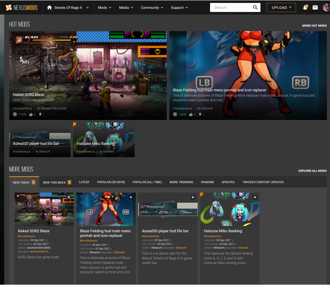Click Miscellaneous category under Aureal3D card
330x285 pixels.
tap(150, 236)
